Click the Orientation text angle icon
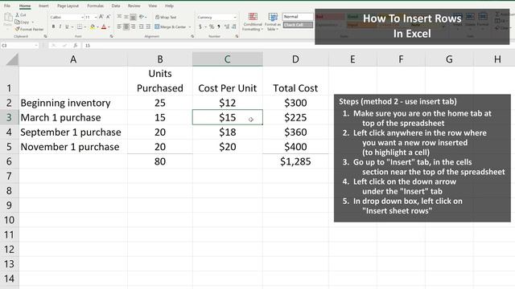Image resolution: width=515 pixels, height=289 pixels. click(x=142, y=17)
